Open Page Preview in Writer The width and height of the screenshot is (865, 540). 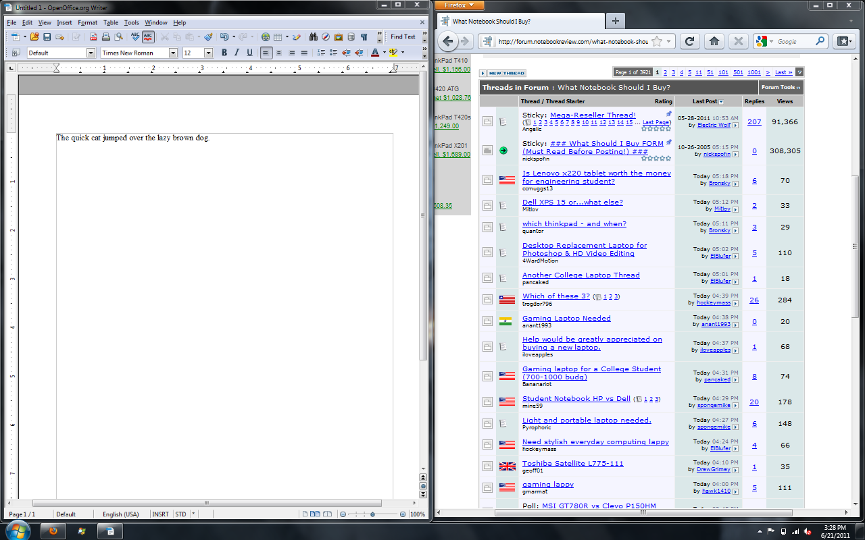tap(118, 37)
